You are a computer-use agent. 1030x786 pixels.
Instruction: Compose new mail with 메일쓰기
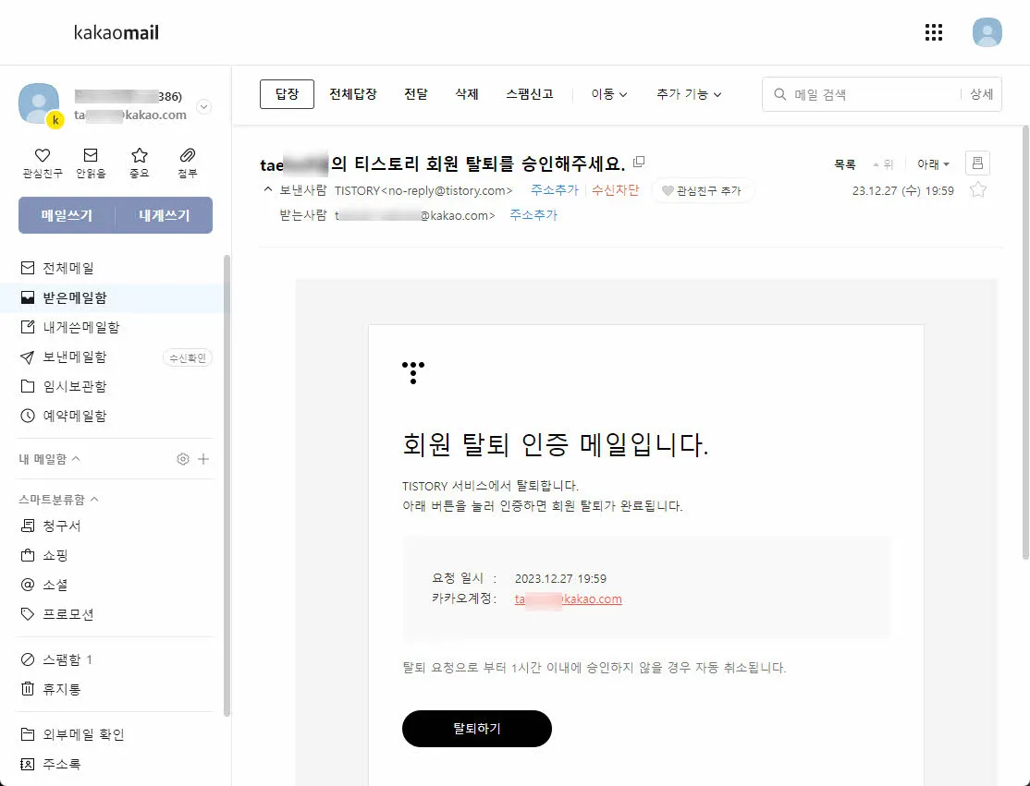click(x=67, y=215)
